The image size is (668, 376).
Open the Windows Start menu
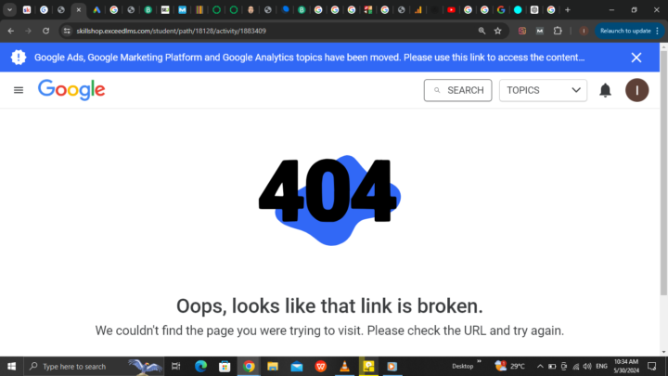[11, 366]
